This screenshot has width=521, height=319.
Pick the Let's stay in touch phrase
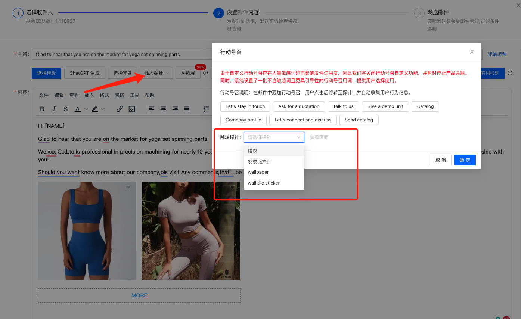point(245,106)
